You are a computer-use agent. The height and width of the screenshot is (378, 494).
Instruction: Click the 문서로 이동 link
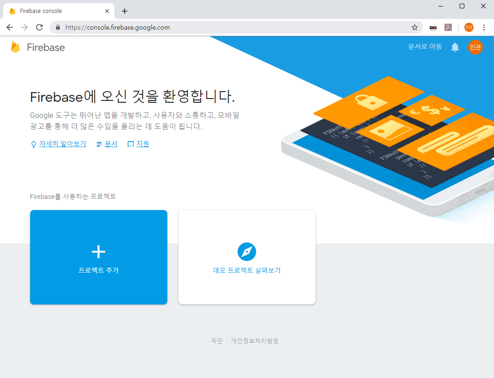coord(424,47)
